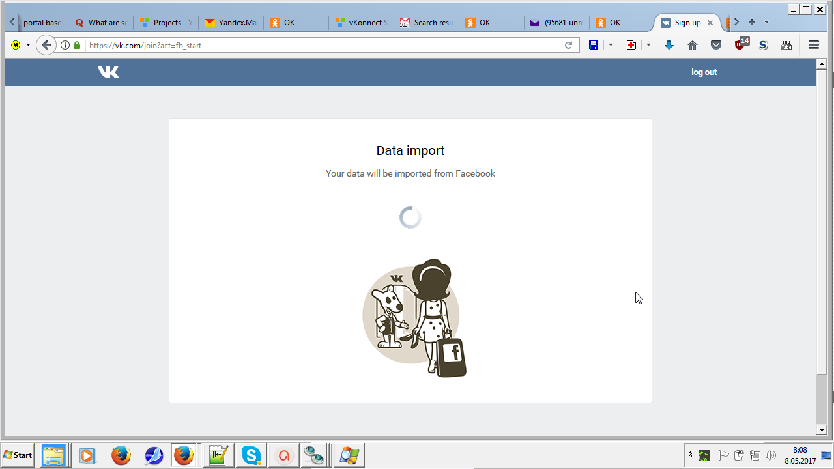Click the page scrollbar up arrow
Image resolution: width=834 pixels, height=469 pixels.
(822, 64)
